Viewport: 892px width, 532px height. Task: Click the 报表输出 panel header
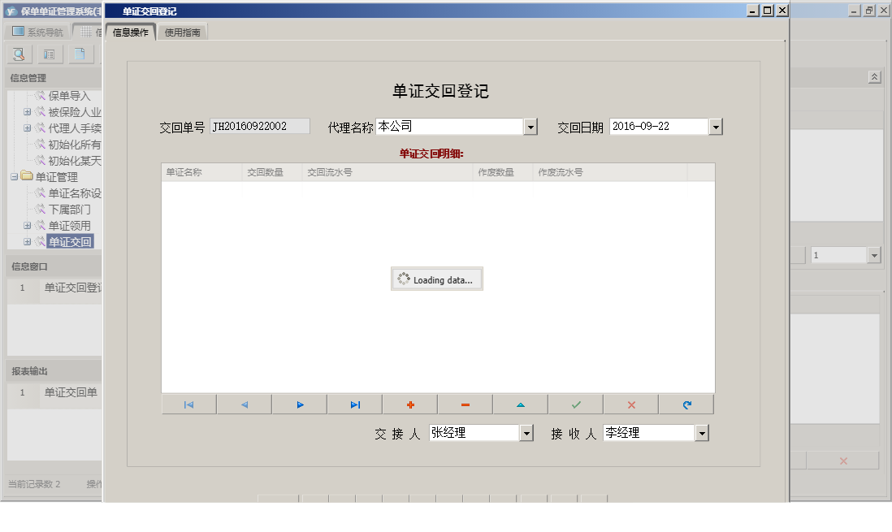coord(54,371)
